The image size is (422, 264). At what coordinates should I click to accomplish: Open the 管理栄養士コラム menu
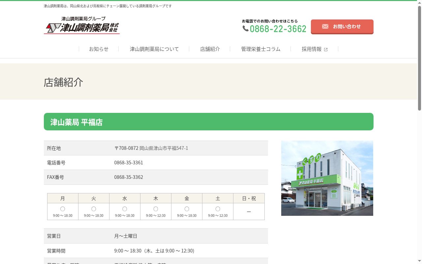point(260,49)
